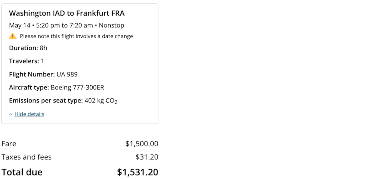
Task: Click the Boeing 777-300ER aircraft type
Action: (77, 88)
